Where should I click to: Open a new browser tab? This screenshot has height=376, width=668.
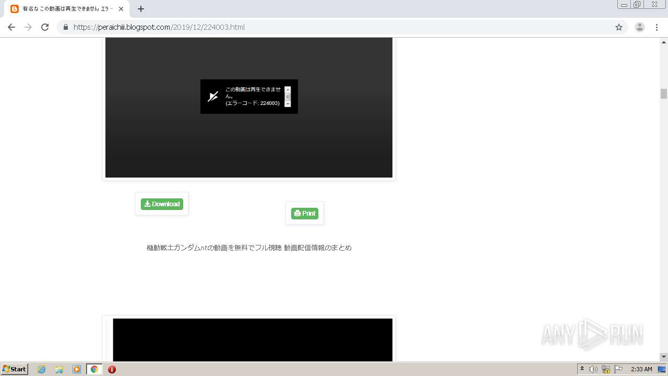(141, 9)
